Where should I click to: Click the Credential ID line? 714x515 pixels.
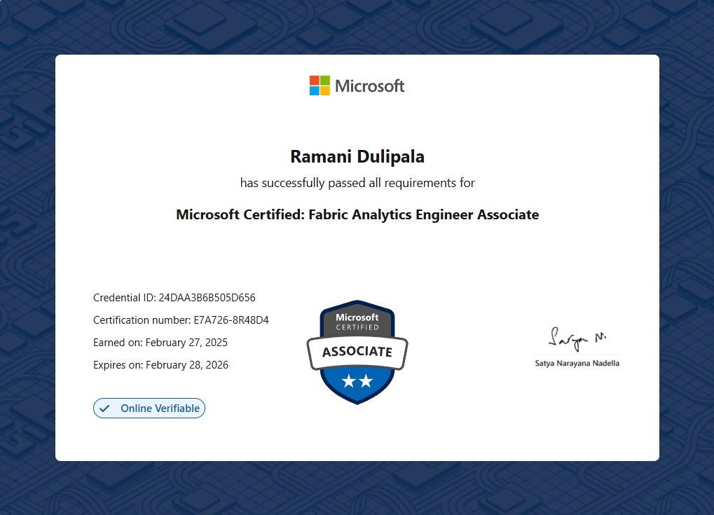click(174, 298)
